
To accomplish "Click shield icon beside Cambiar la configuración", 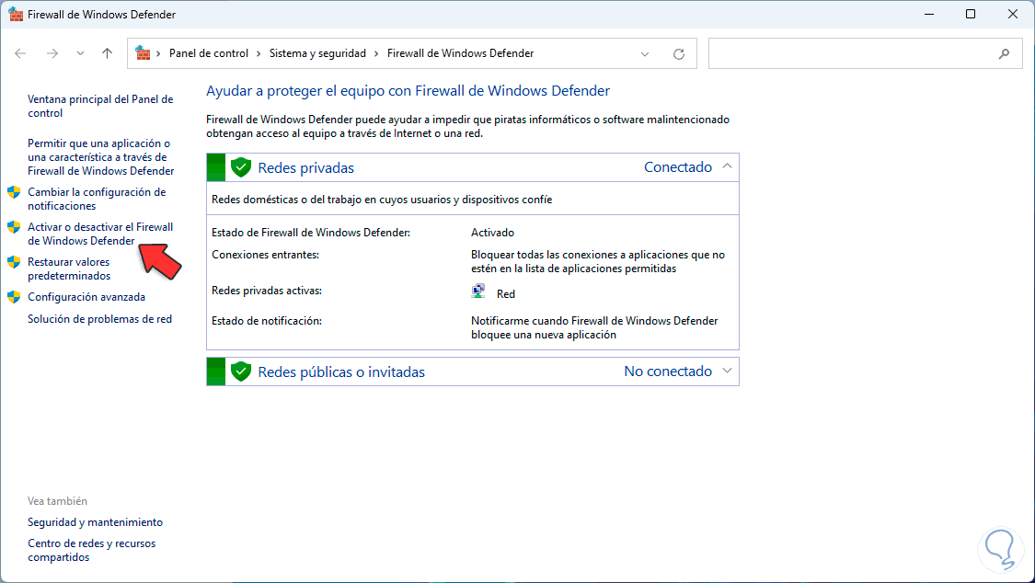I will [x=14, y=192].
